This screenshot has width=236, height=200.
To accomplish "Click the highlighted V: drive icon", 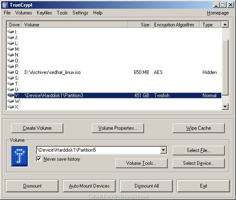I will pyautogui.click(x=11, y=95).
